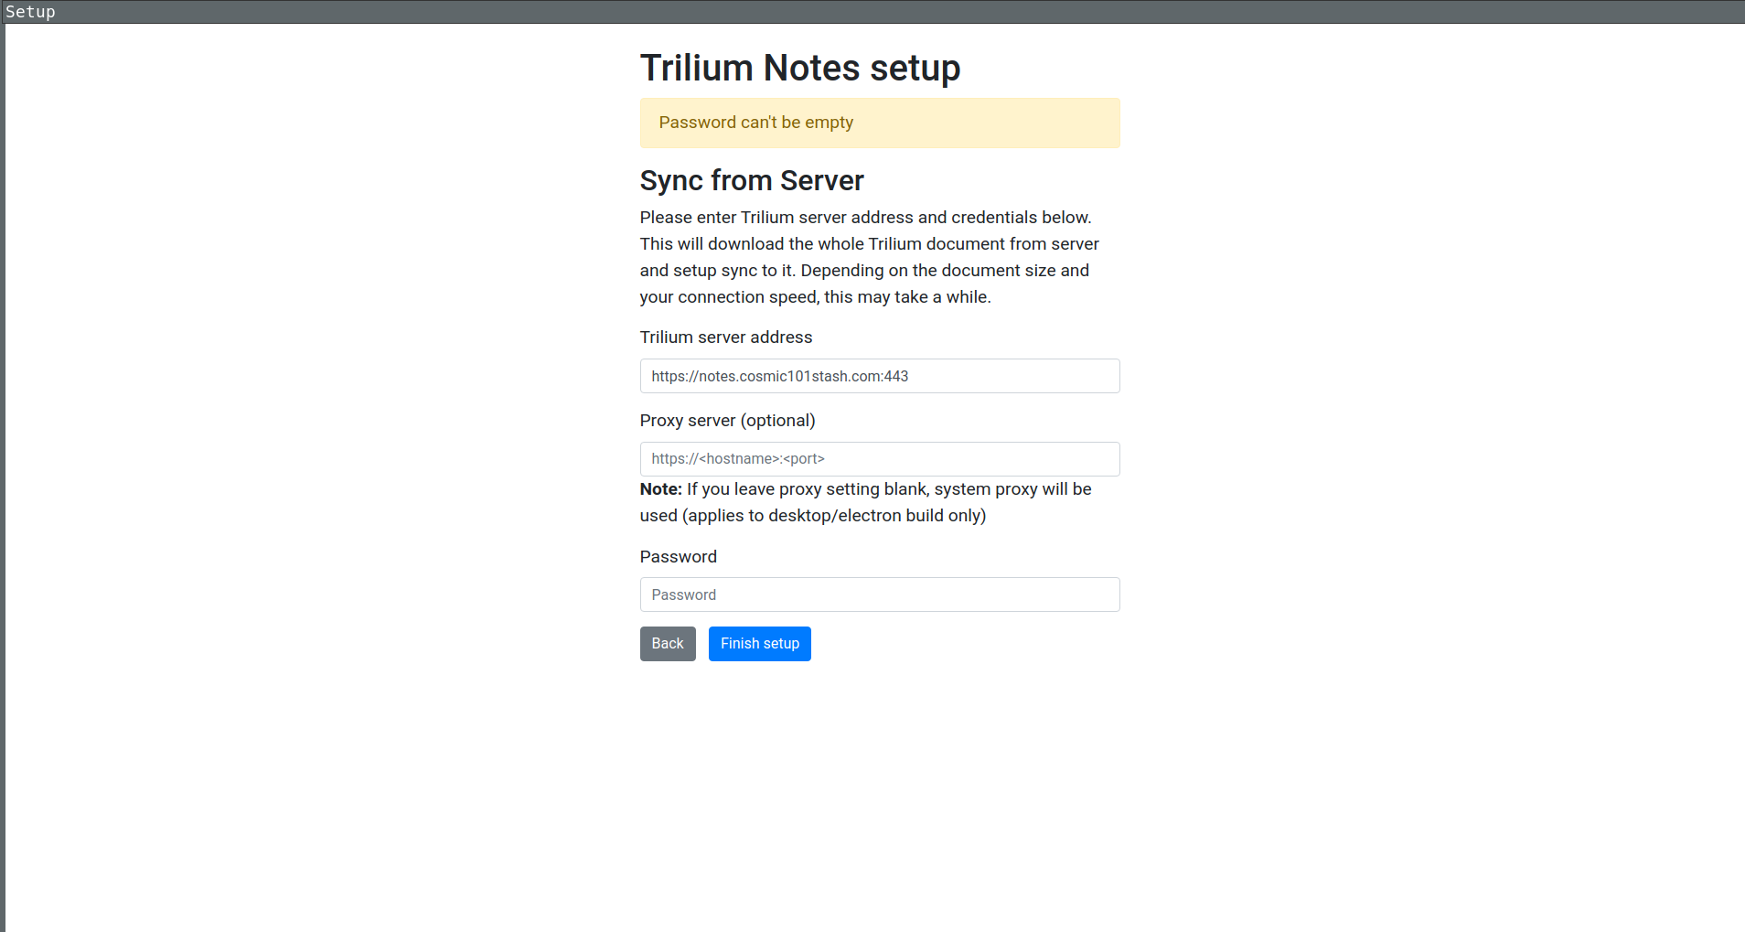Click the yellow alert message text
The height and width of the screenshot is (932, 1745).
[755, 122]
